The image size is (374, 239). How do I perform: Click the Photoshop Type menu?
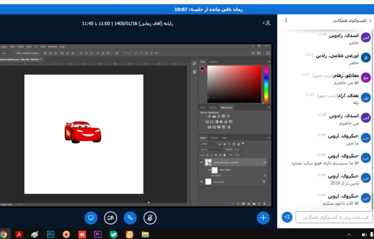12,47
